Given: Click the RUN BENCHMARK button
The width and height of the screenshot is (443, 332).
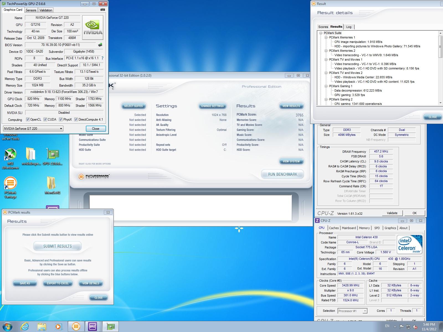Looking at the screenshot, I should click(x=282, y=174).
